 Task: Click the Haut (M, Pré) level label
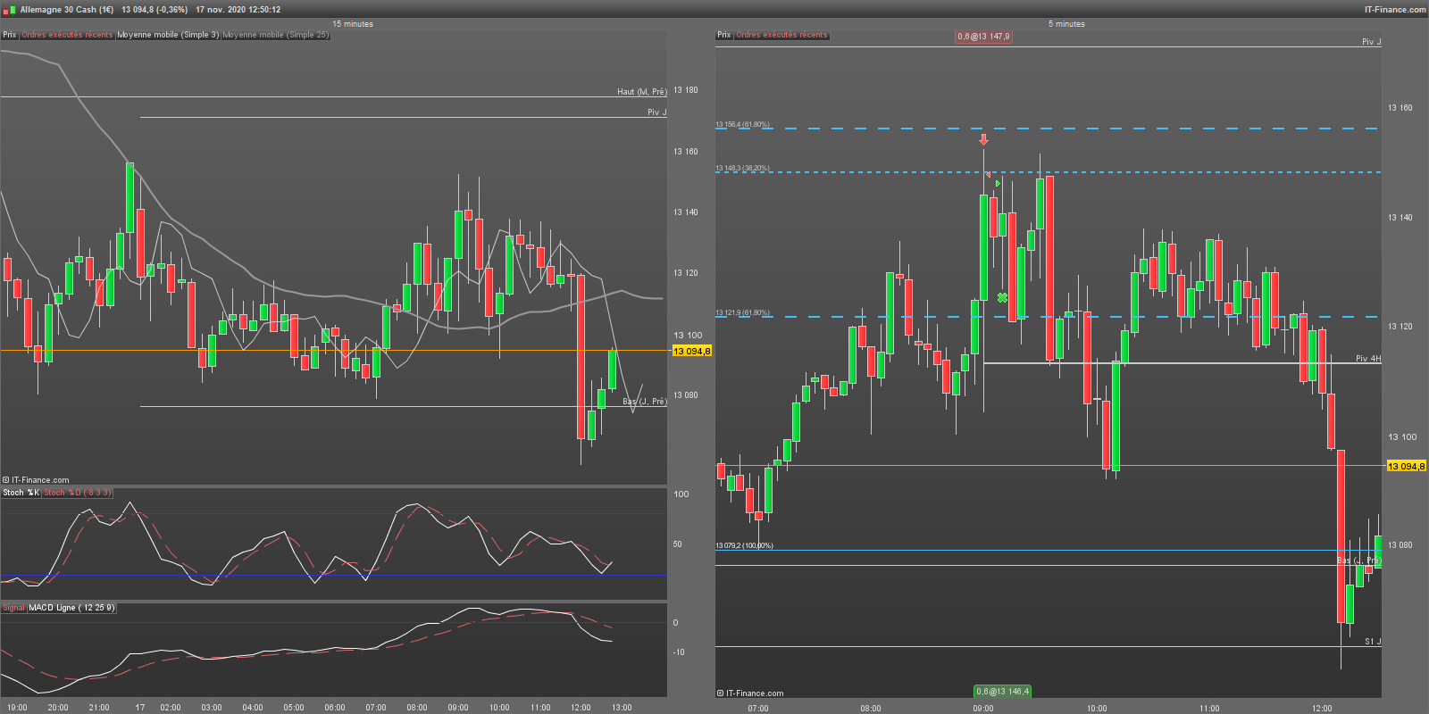641,92
